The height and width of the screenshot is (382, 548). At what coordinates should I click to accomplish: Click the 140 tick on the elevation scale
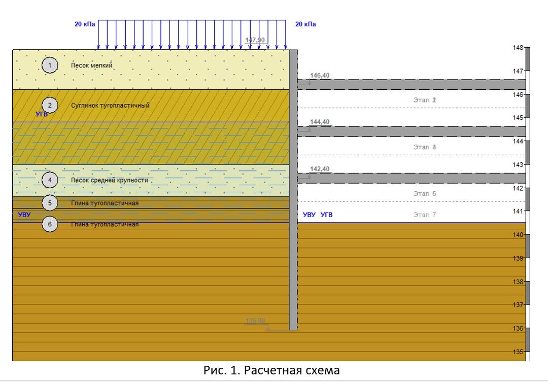518,234
